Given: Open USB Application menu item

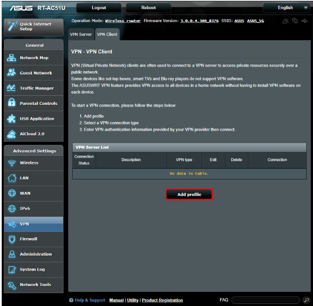Looking at the screenshot, I should click(x=33, y=119).
